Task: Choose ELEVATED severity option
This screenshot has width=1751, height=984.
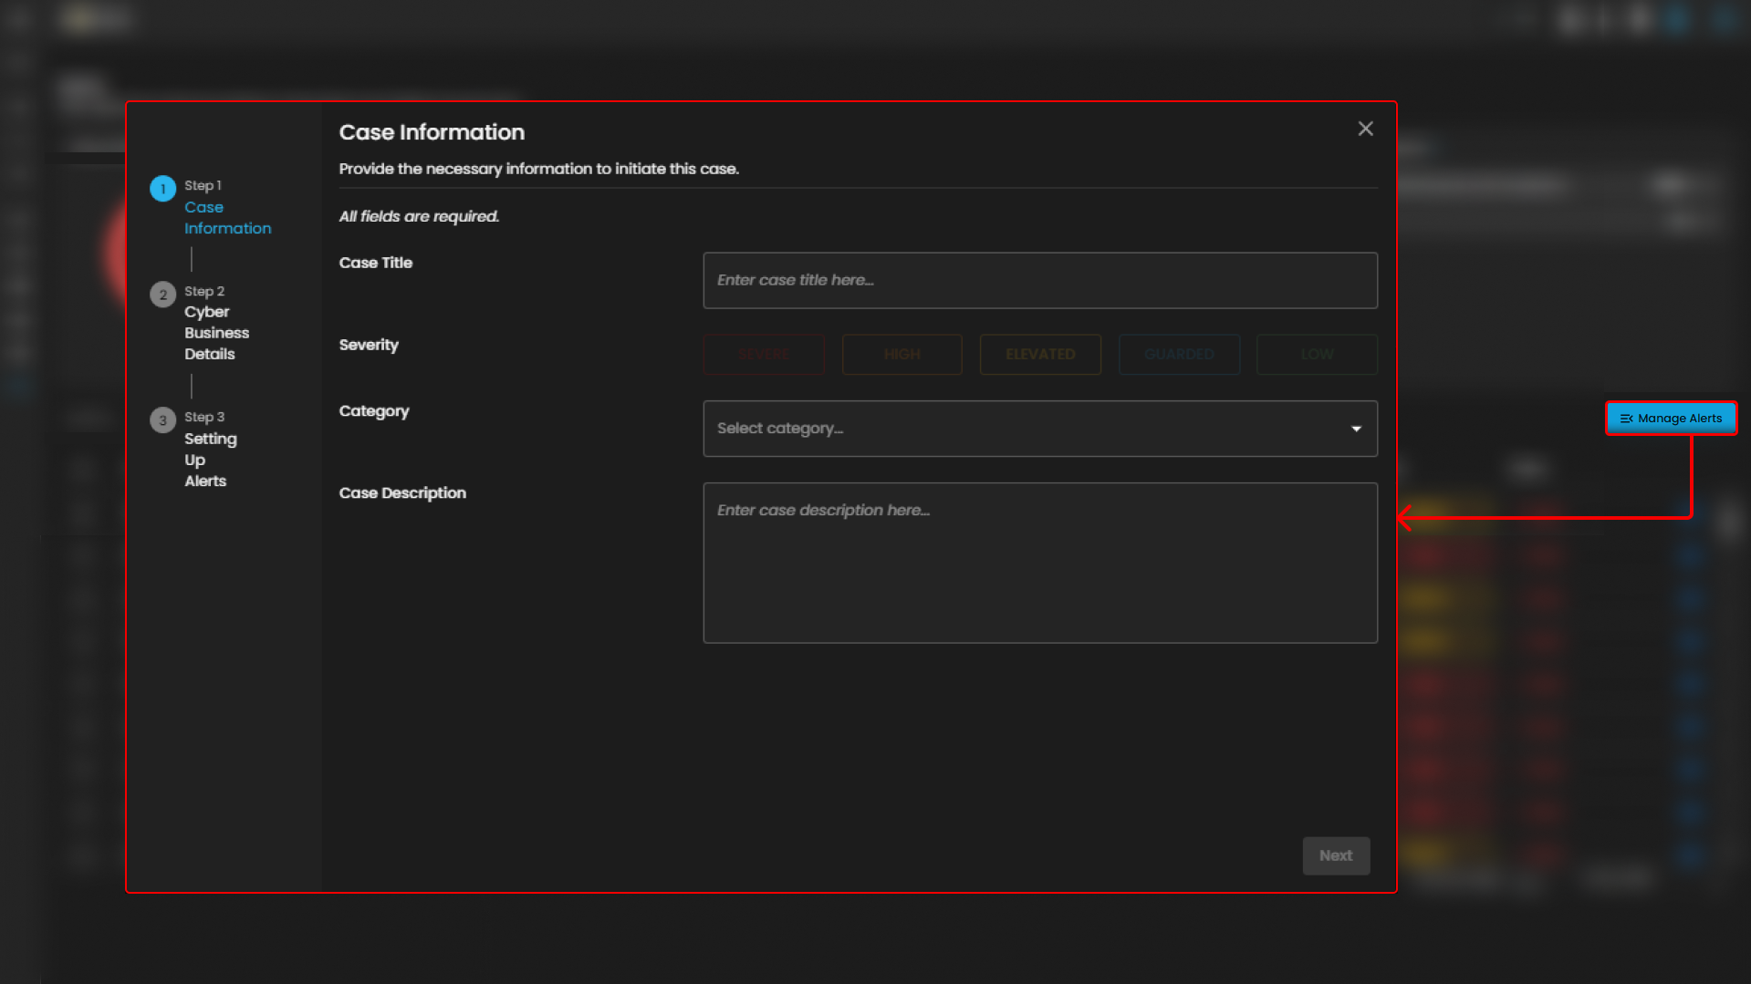Action: click(1039, 354)
